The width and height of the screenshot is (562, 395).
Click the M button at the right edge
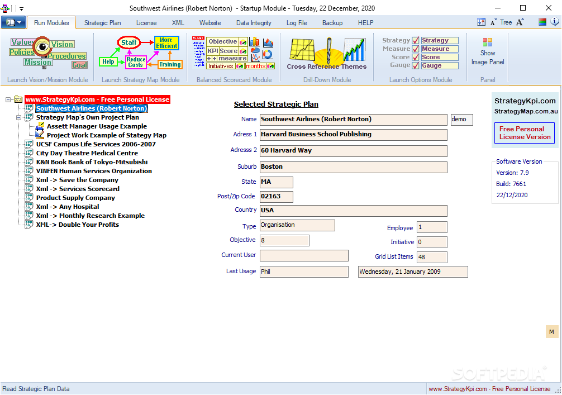point(551,332)
